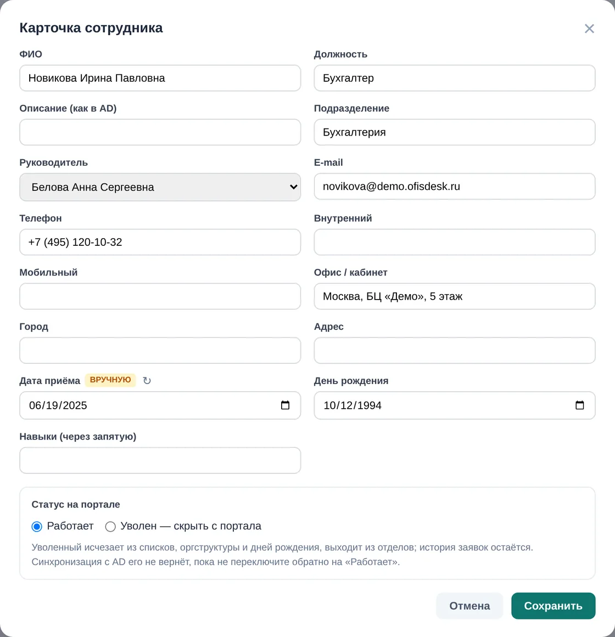Click the Сохранить button

[553, 606]
